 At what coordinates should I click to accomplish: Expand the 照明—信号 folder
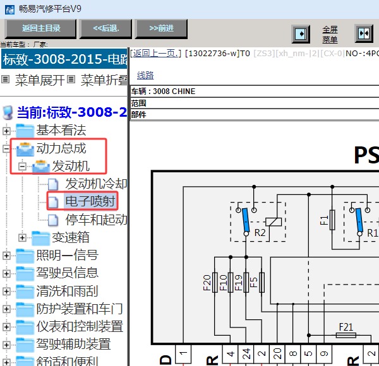coord(6,256)
